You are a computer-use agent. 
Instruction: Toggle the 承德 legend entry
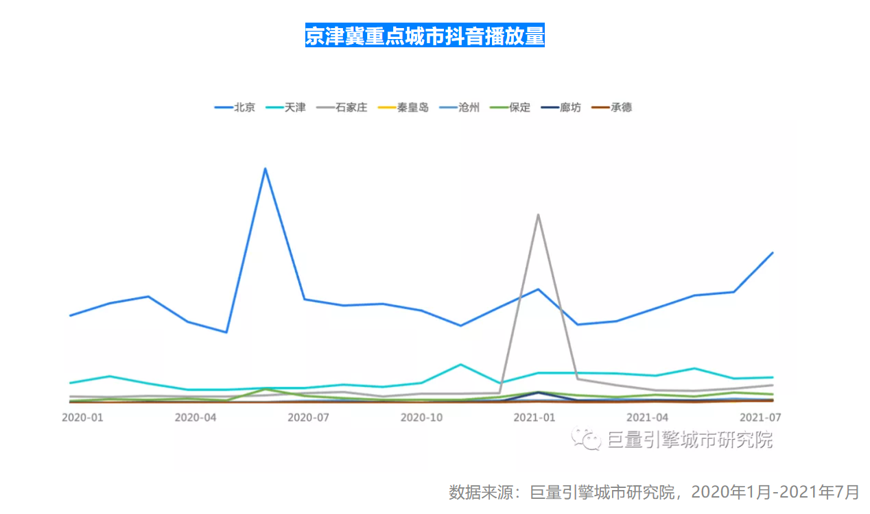coord(611,108)
